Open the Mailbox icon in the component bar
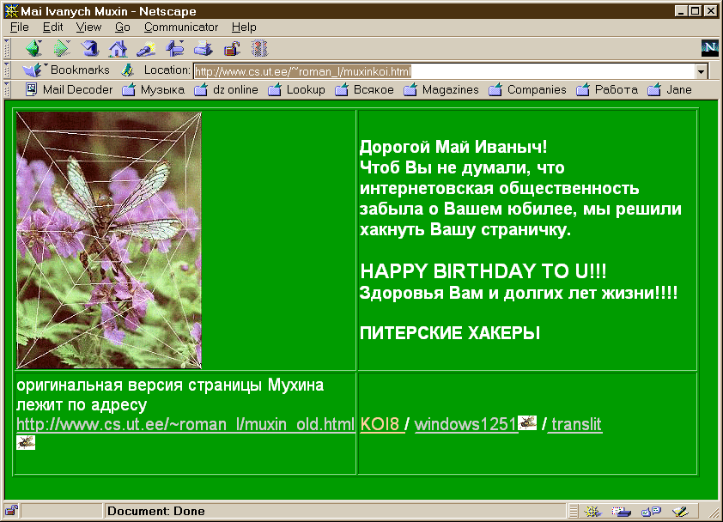This screenshot has width=723, height=522. [621, 511]
